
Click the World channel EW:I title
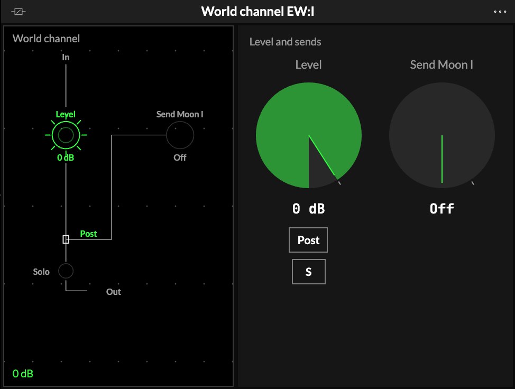pos(257,12)
